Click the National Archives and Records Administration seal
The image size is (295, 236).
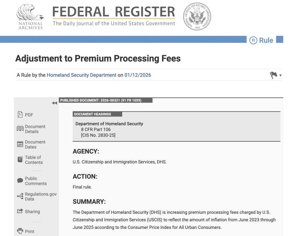tap(197, 17)
